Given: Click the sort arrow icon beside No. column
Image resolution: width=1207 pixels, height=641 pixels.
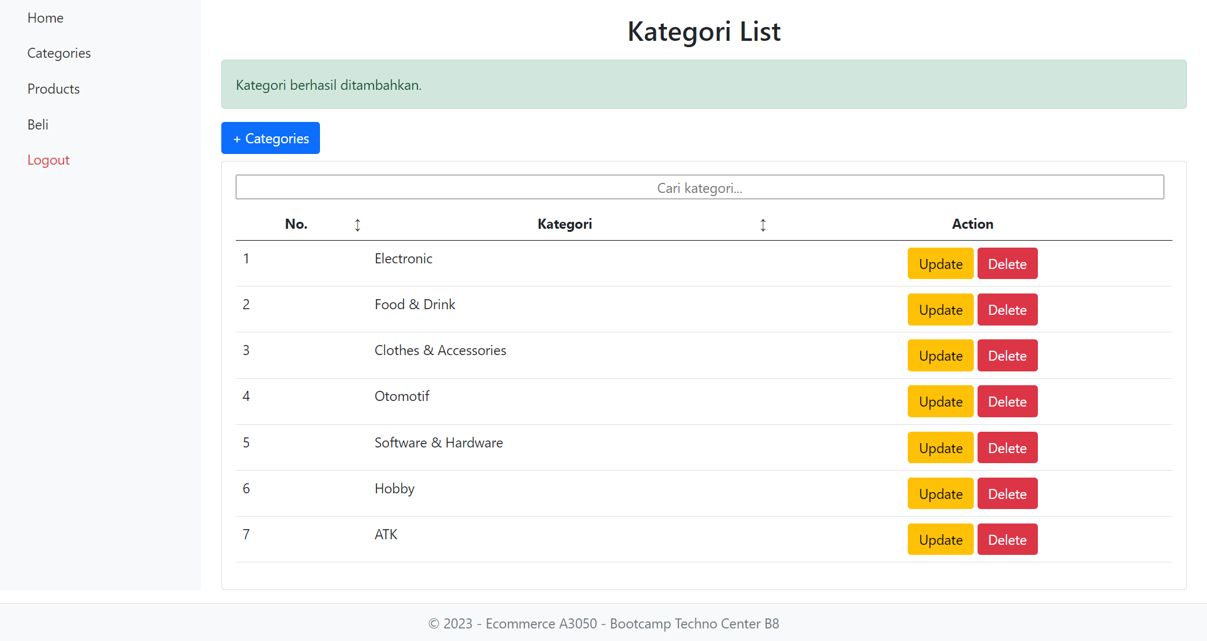Looking at the screenshot, I should (x=358, y=225).
